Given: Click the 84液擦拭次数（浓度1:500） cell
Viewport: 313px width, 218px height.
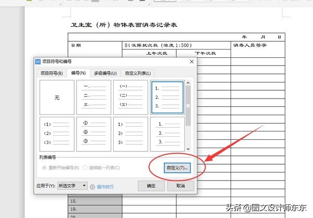Looking at the screenshot, I should [176, 45].
